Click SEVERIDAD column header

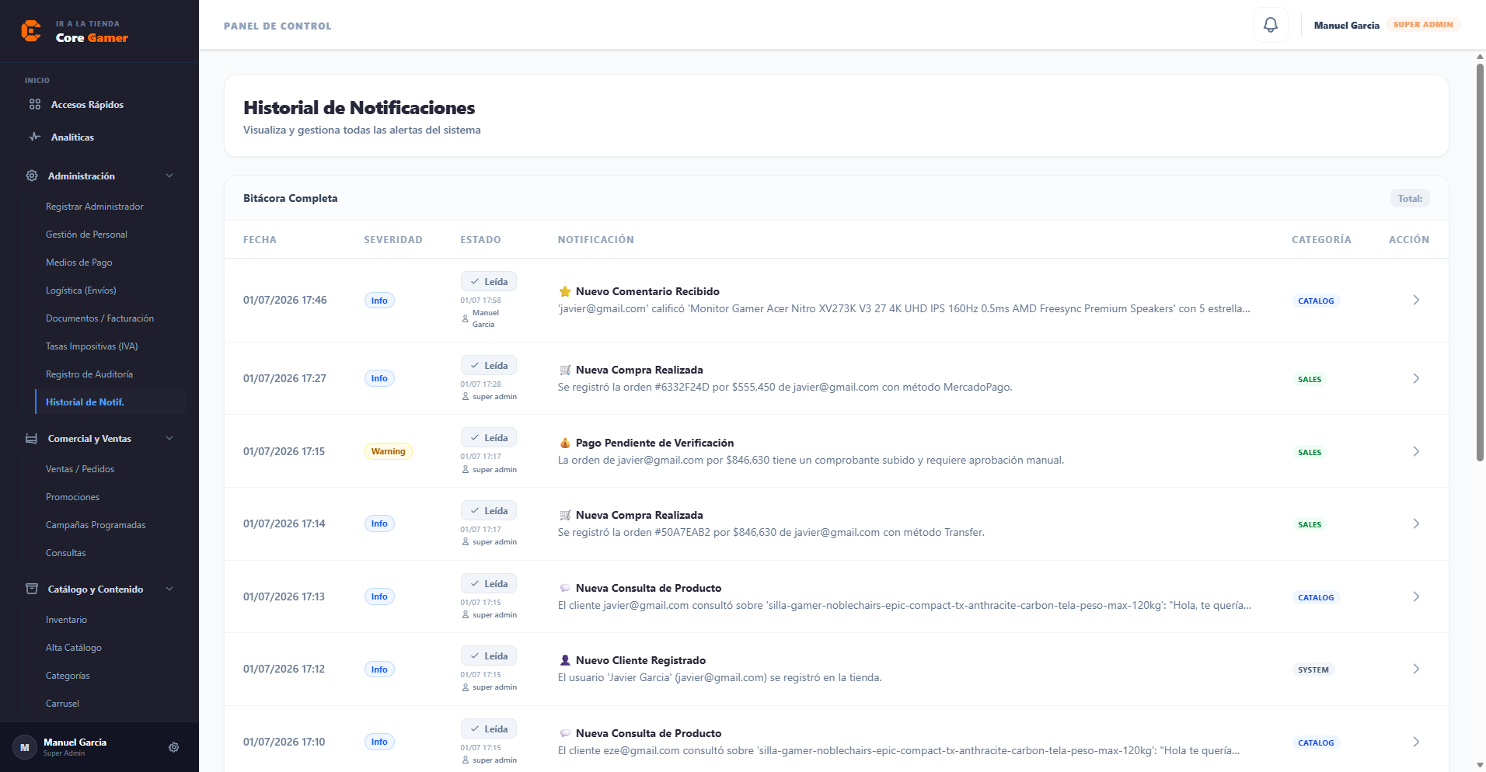tap(393, 240)
